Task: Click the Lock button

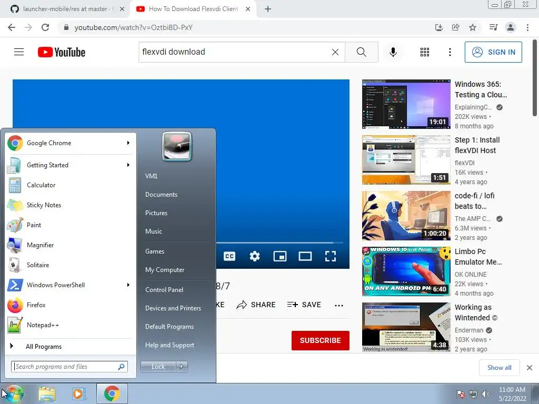Action: click(158, 367)
